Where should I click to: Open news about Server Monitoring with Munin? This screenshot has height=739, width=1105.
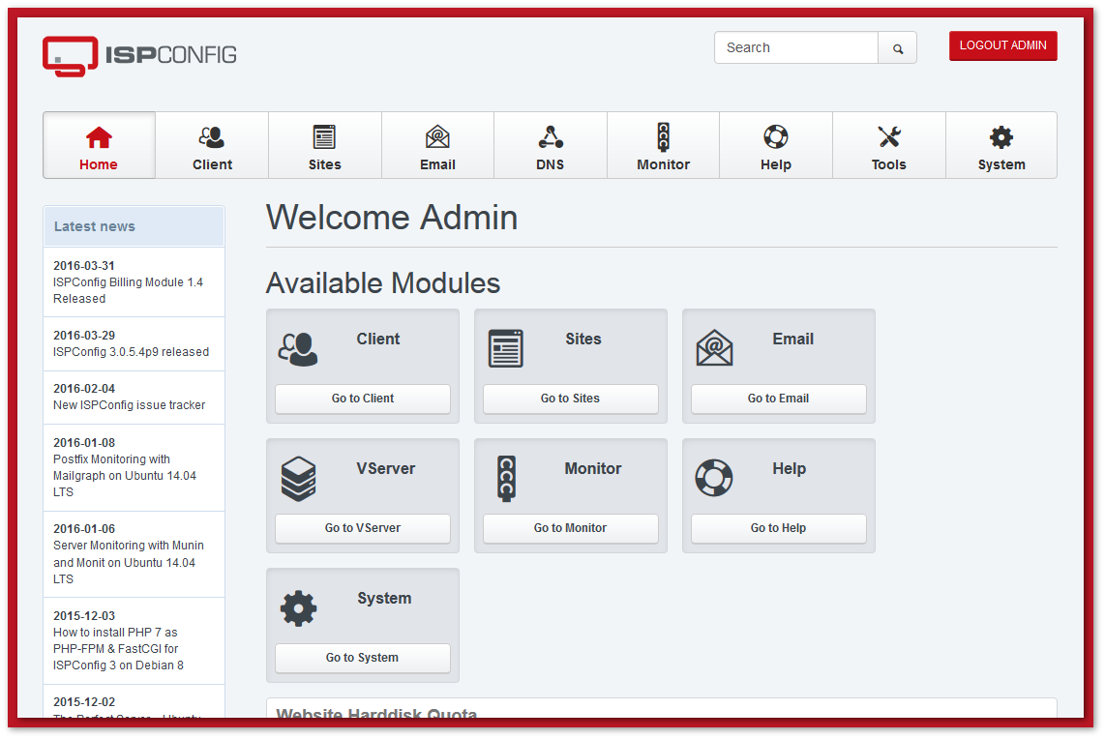(x=129, y=562)
